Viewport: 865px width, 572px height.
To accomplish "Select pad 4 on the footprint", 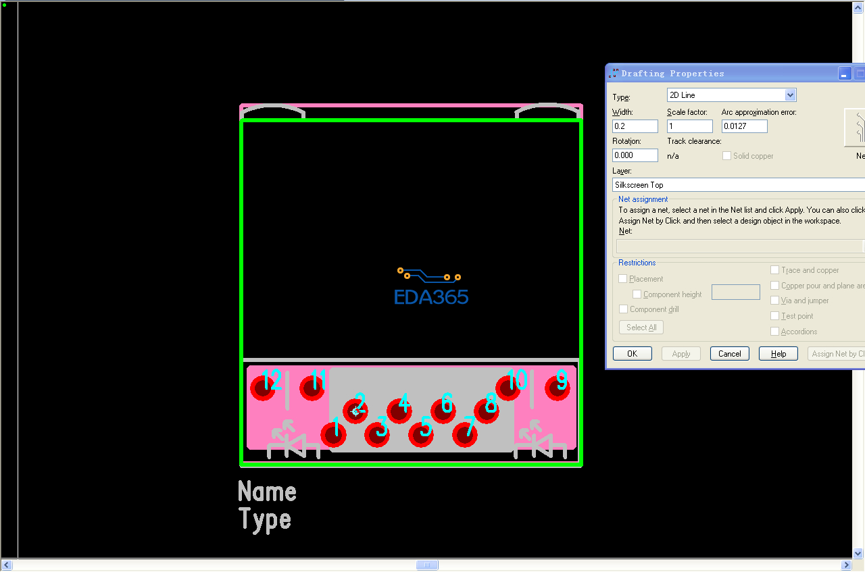I will [399, 411].
